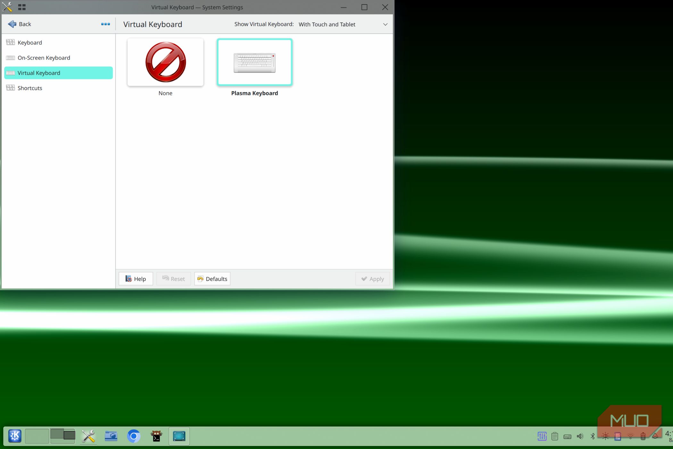Maximize the System Settings window
673x449 pixels.
point(364,7)
